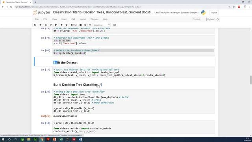This screenshot has height=142, width=252.
Task: Open the command palette keyboard icon
Action: pos(115,25)
